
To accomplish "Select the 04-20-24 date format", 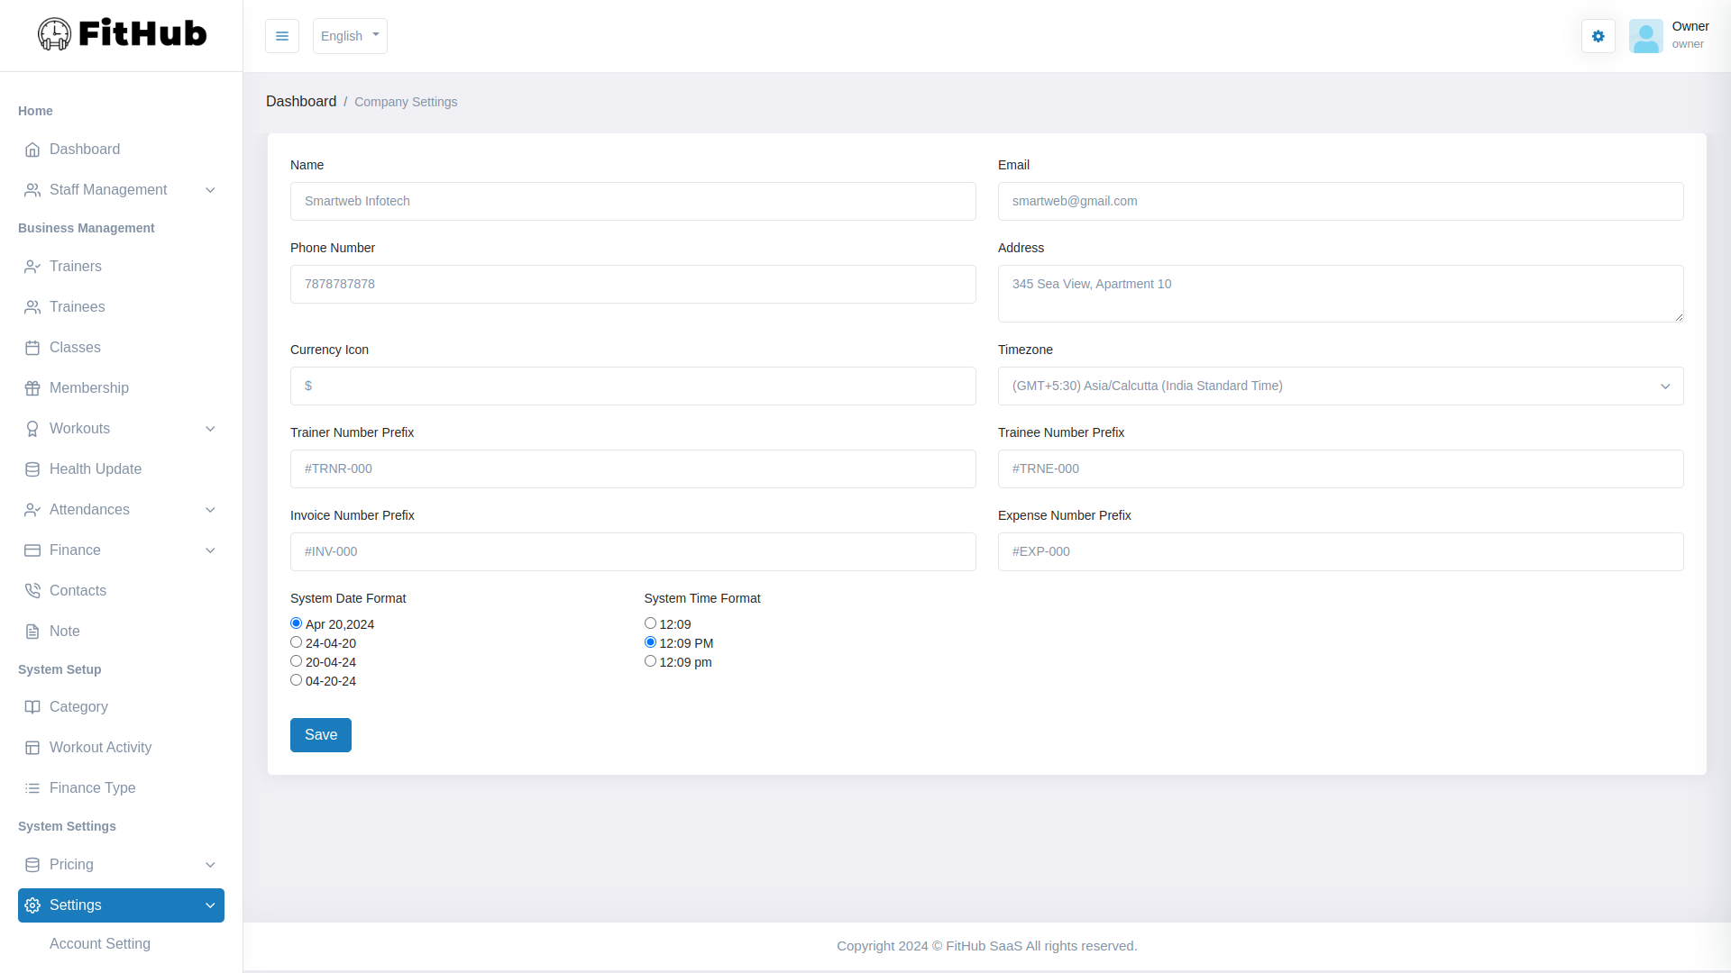I will tap(296, 680).
